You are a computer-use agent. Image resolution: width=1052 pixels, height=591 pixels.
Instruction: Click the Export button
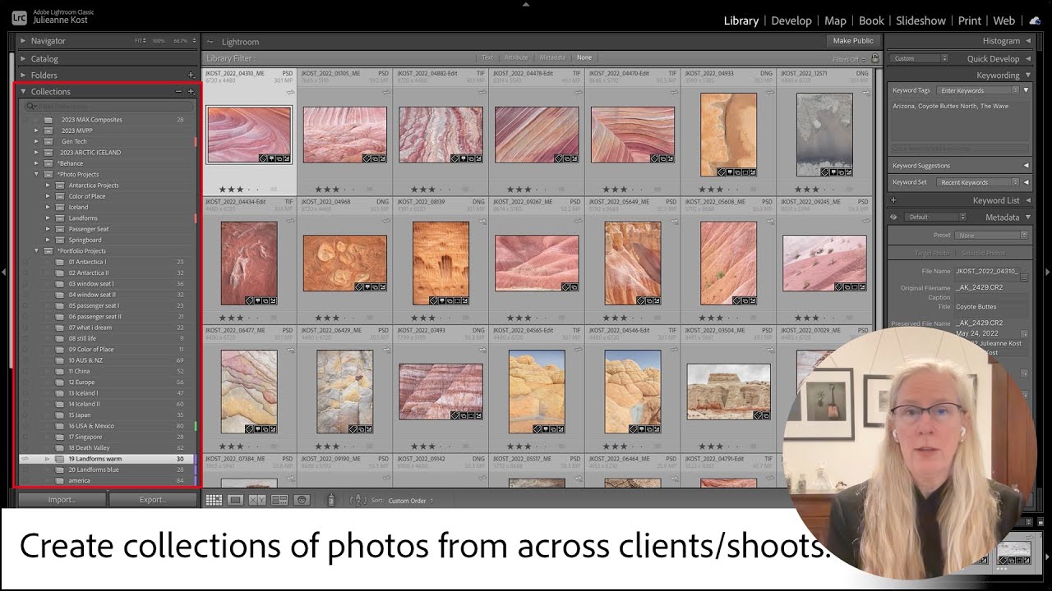[153, 500]
